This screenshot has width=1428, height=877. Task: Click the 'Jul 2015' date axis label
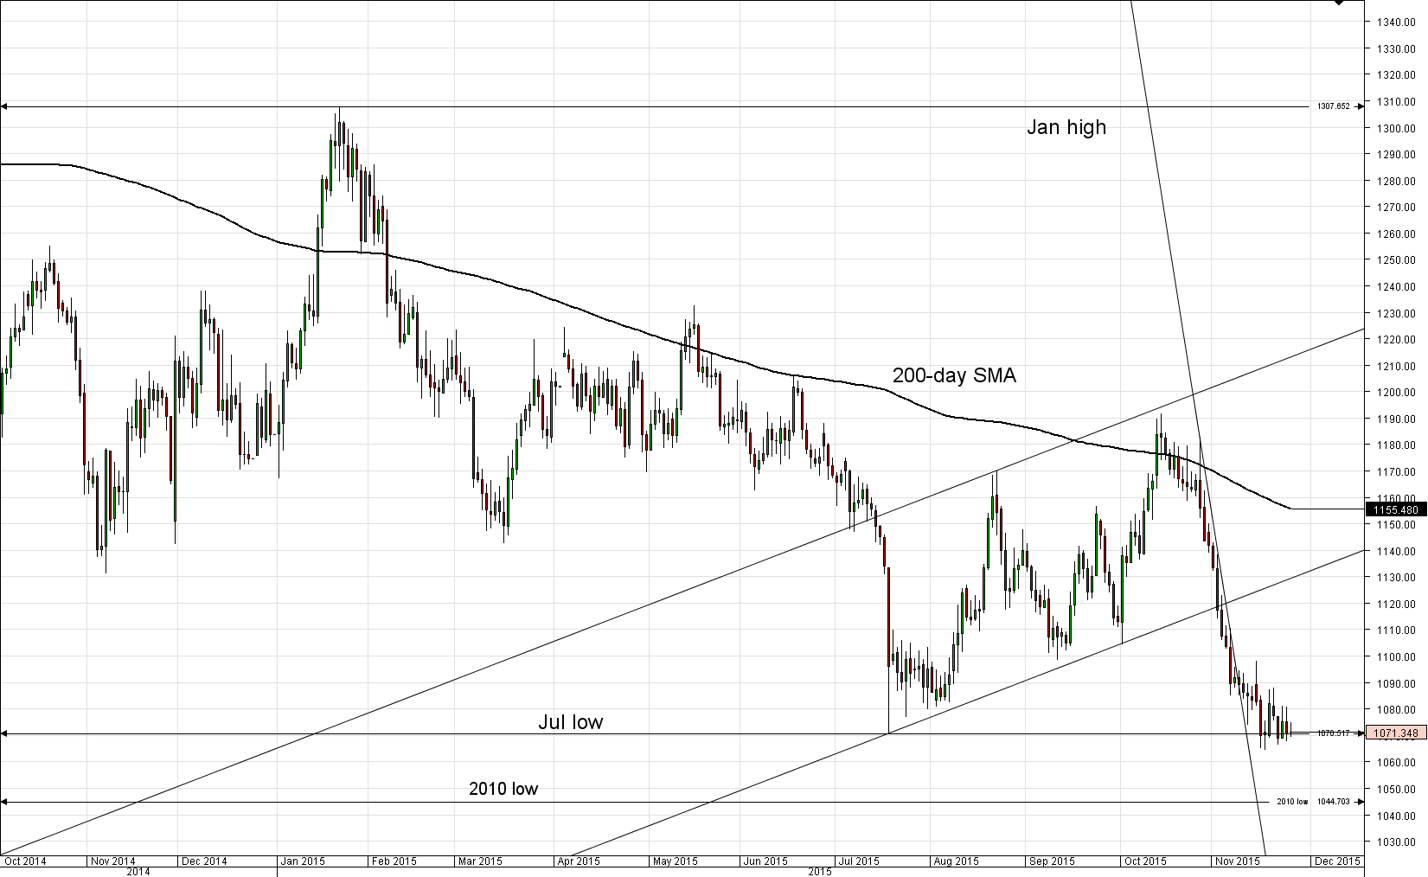tap(859, 861)
